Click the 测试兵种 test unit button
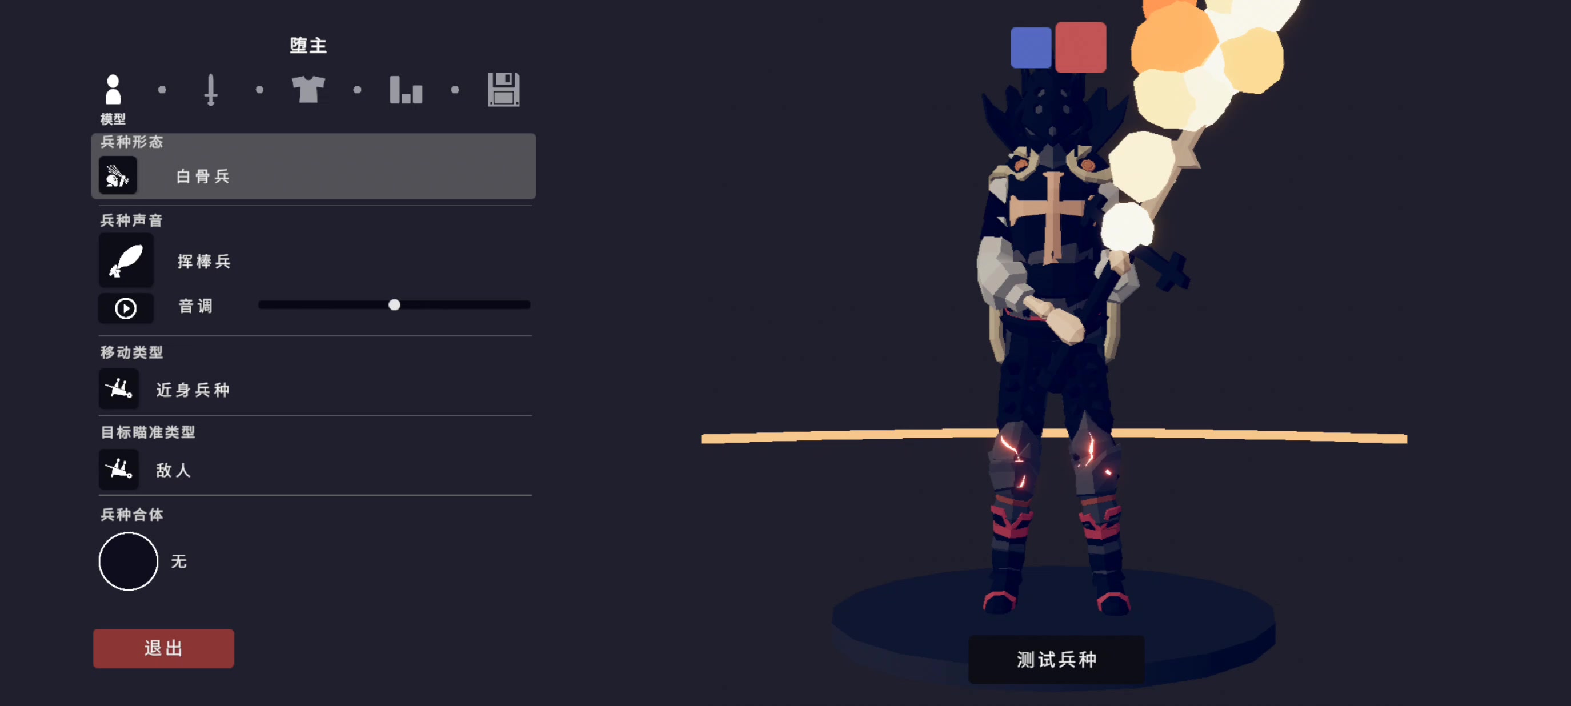 pyautogui.click(x=1056, y=659)
